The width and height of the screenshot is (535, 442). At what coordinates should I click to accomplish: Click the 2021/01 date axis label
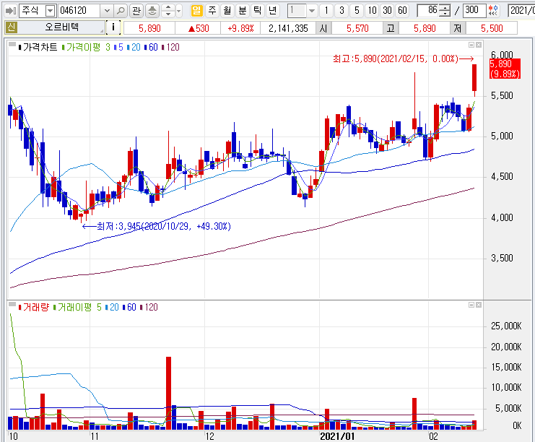[x=337, y=436]
